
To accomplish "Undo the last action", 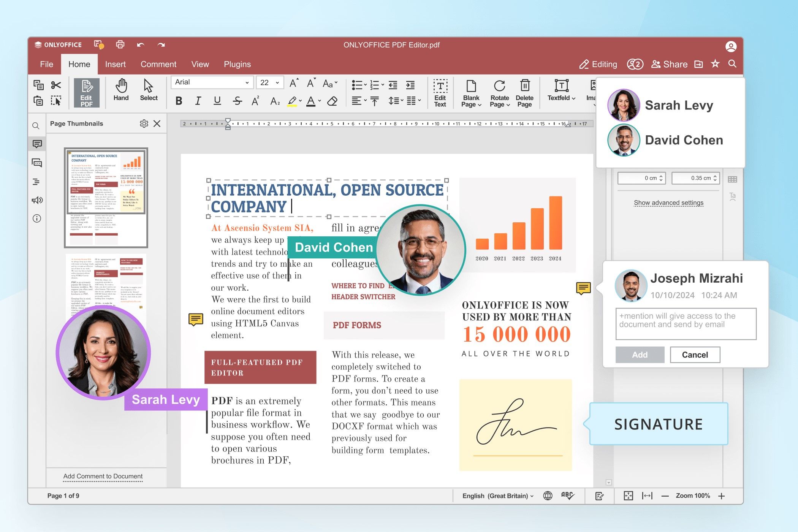I will (x=141, y=45).
